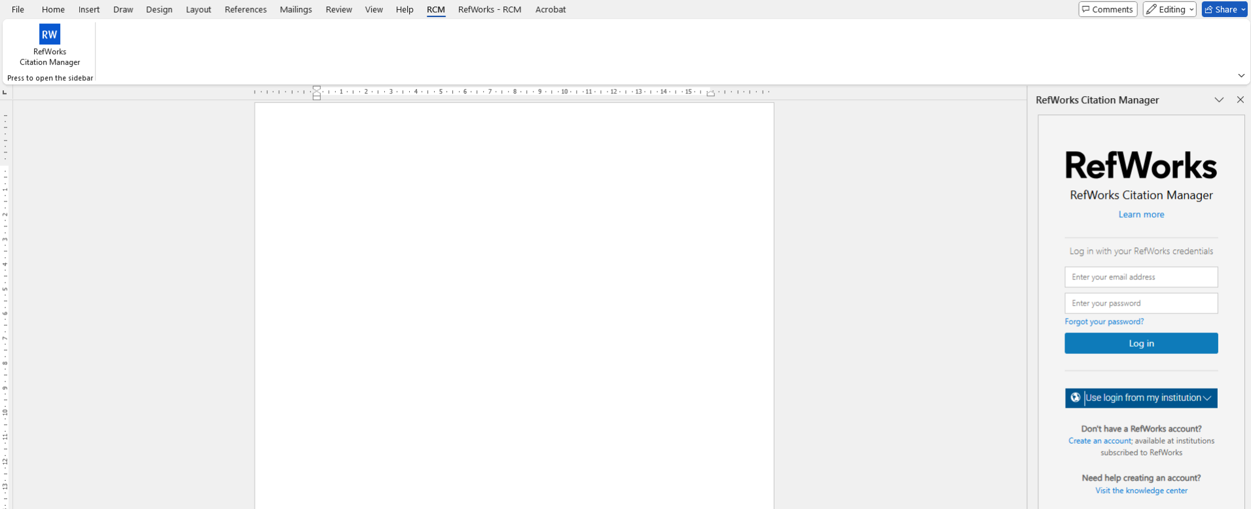Click the Learn more link
The image size is (1251, 509).
tap(1141, 215)
